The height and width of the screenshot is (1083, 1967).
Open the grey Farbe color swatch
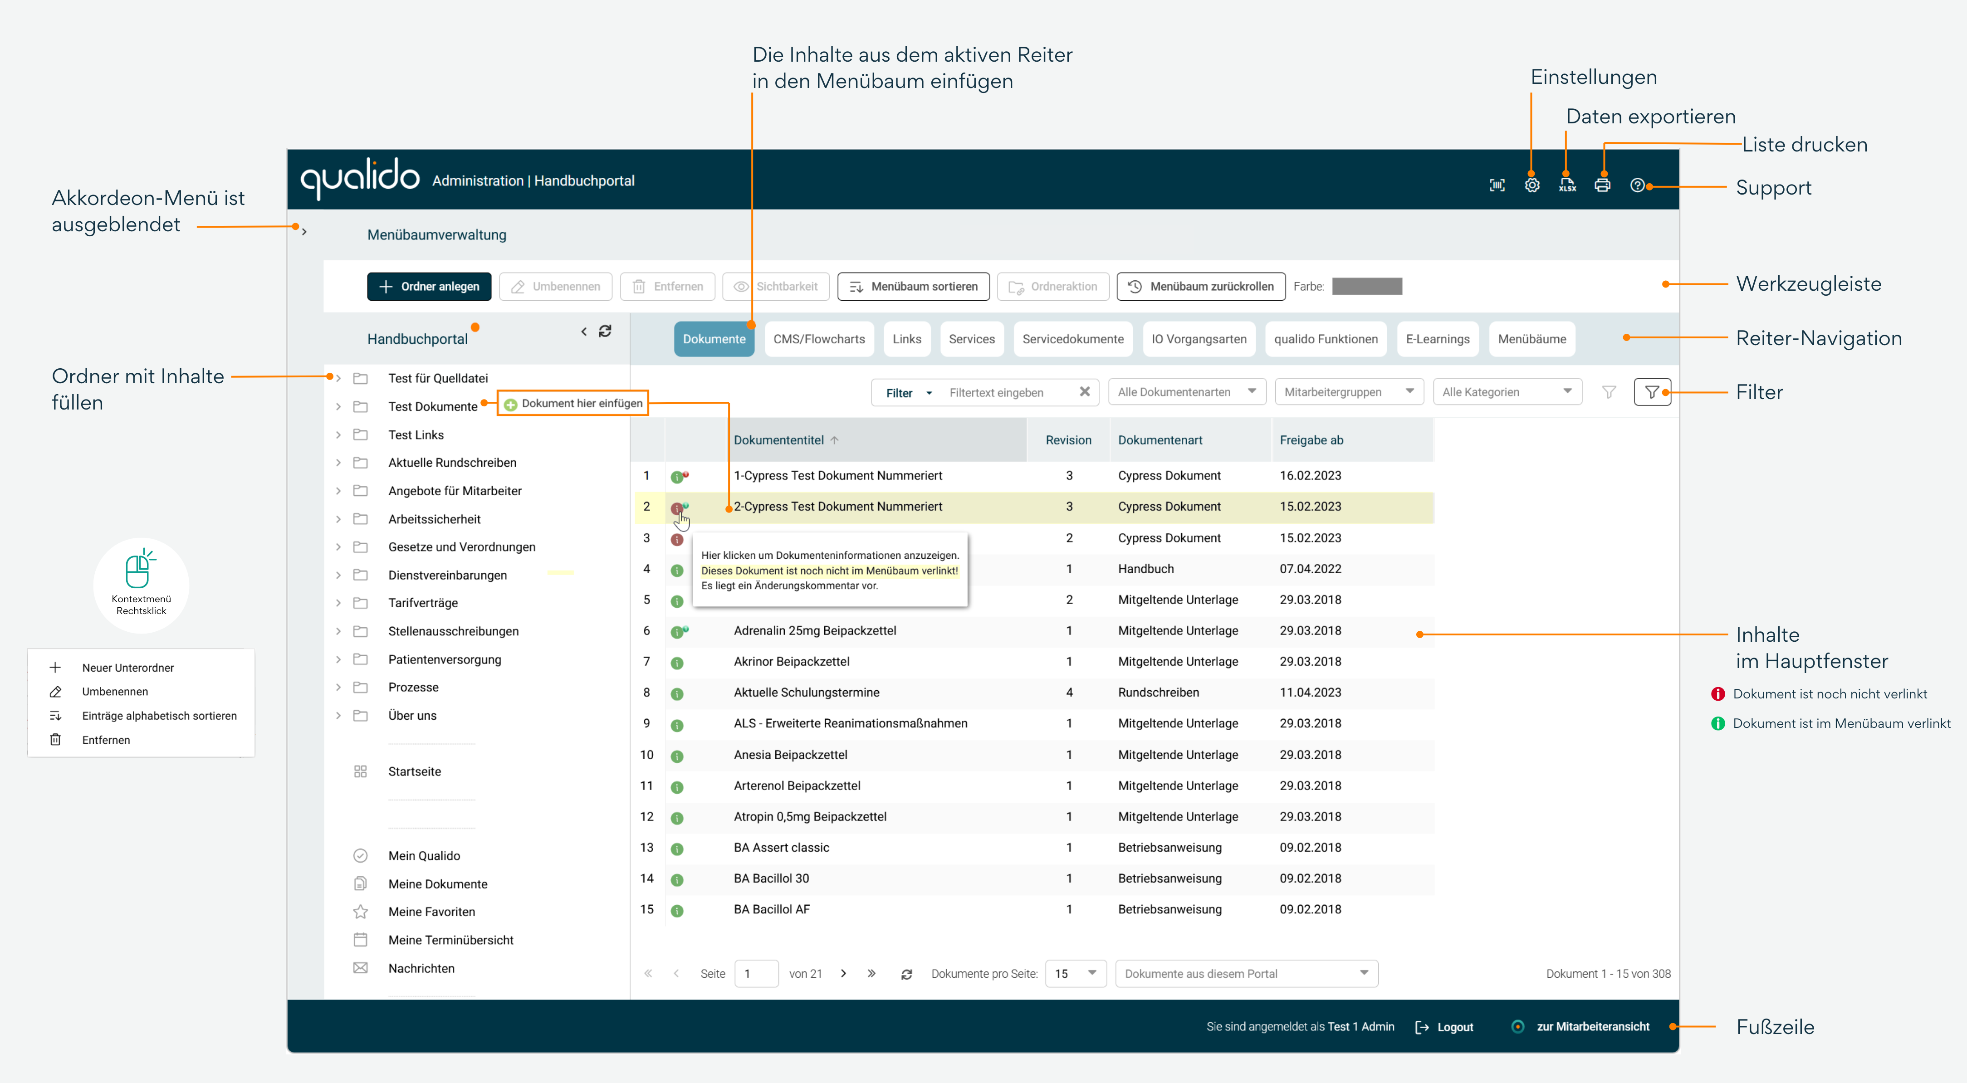[x=1367, y=286]
